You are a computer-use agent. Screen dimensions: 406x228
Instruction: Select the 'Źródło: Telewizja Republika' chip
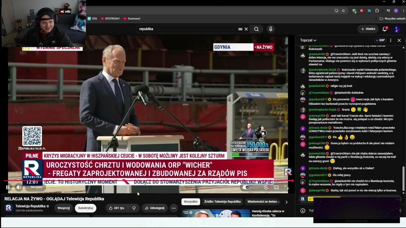point(222,202)
